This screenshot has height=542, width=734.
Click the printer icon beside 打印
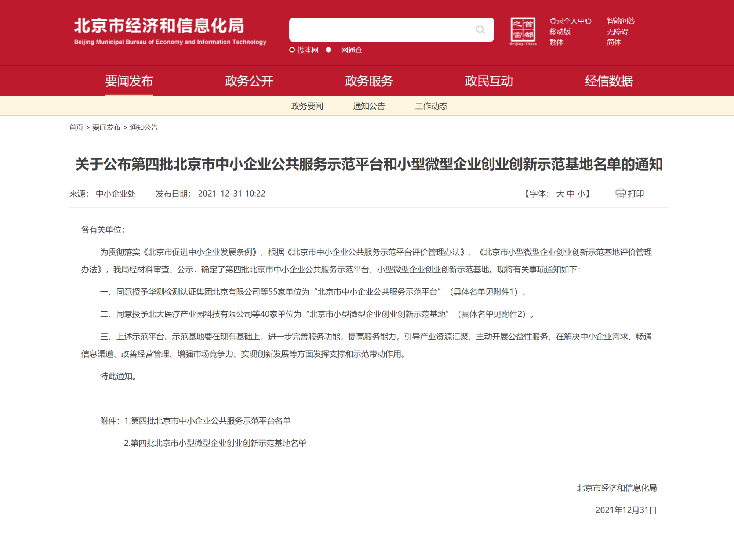tap(620, 194)
